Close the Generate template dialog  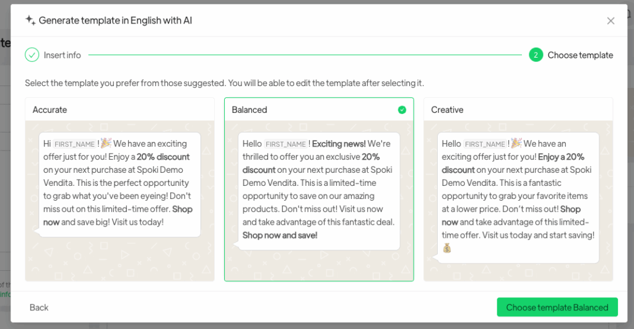coord(610,20)
